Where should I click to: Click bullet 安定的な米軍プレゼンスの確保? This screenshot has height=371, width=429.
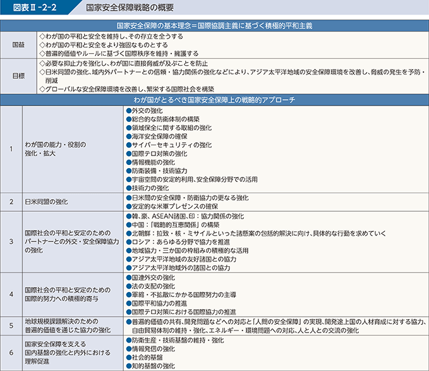click(x=172, y=206)
